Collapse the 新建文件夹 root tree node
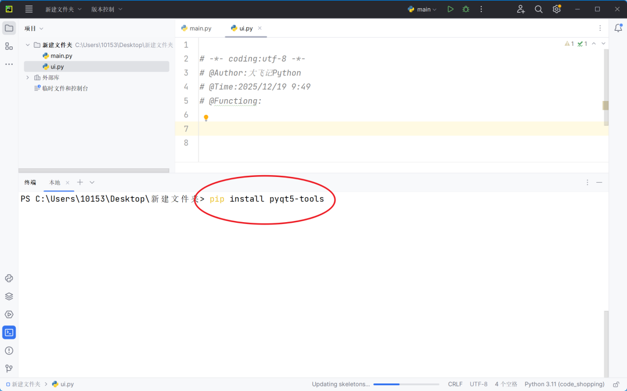 pyautogui.click(x=28, y=45)
